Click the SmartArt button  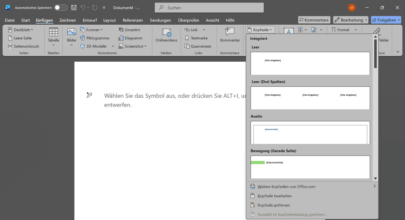click(x=129, y=30)
